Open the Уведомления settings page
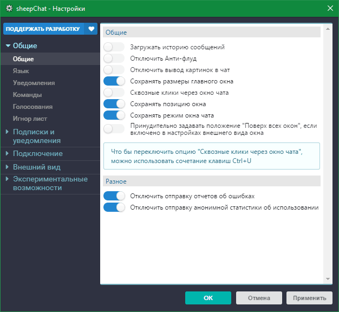 [x=34, y=83]
